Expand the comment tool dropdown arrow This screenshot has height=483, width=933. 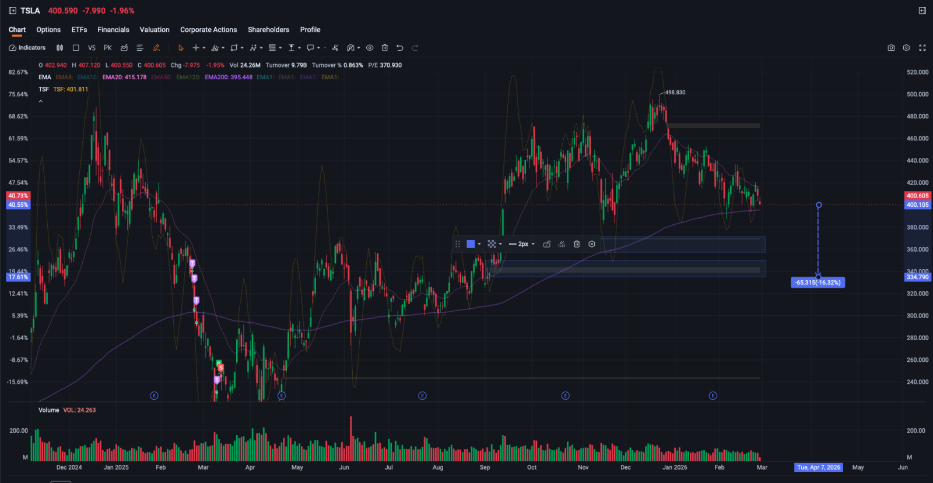(x=318, y=48)
